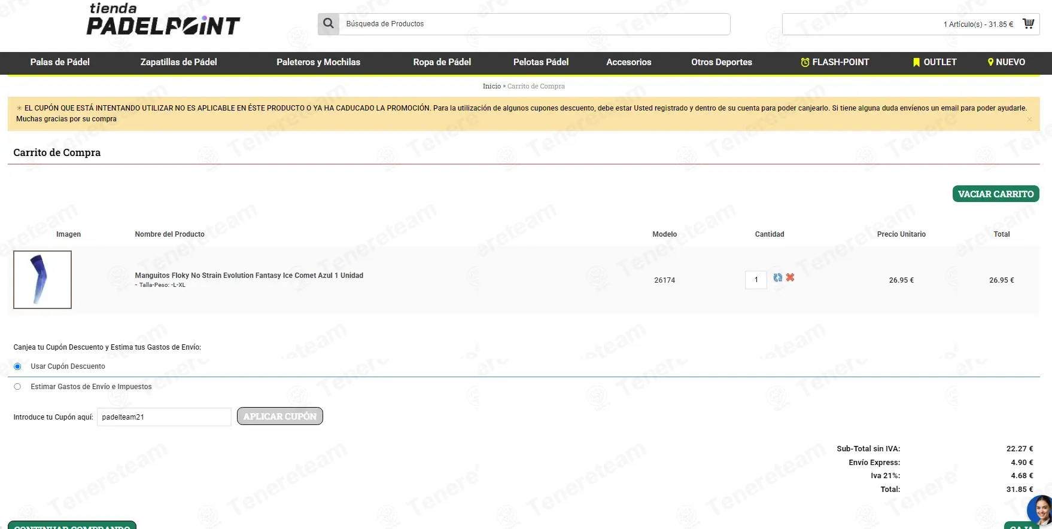Open Palas de Pádel menu

(x=60, y=62)
